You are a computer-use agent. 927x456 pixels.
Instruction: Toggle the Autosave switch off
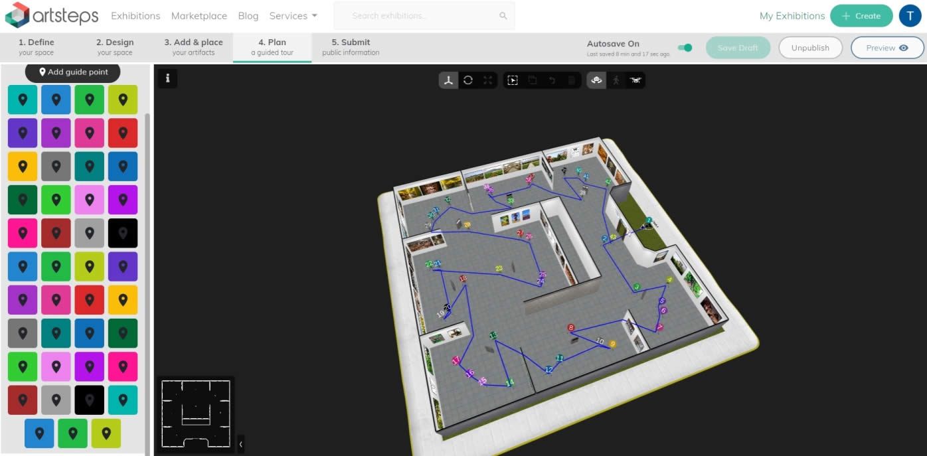pos(685,48)
